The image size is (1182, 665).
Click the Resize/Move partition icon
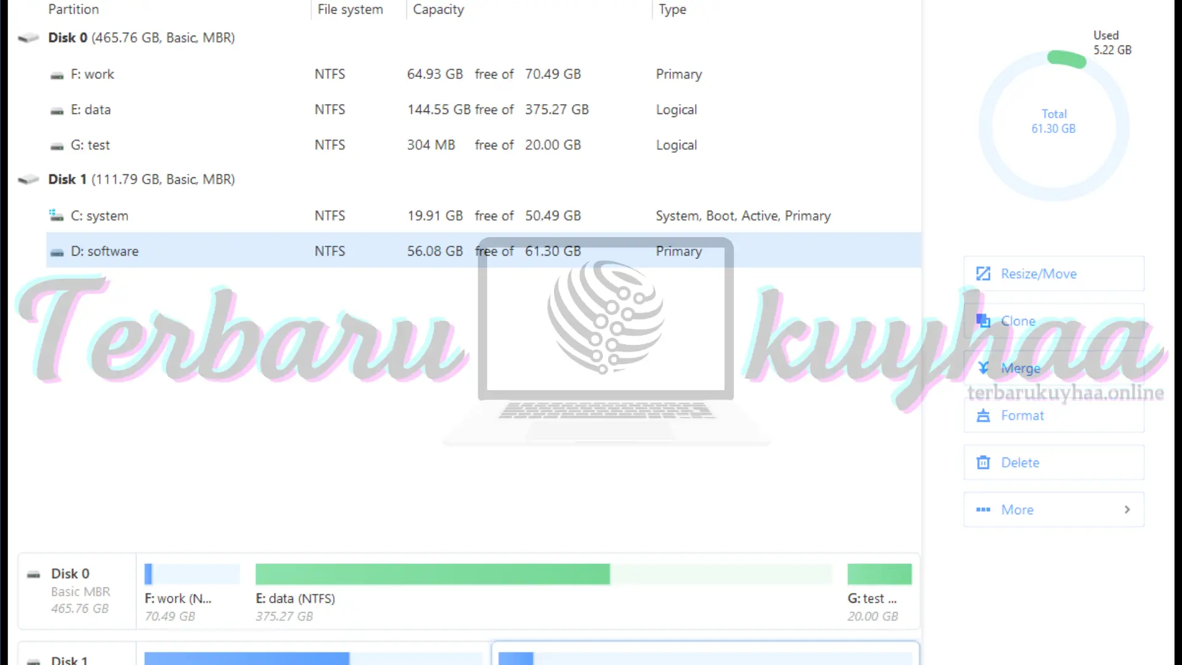(x=983, y=273)
